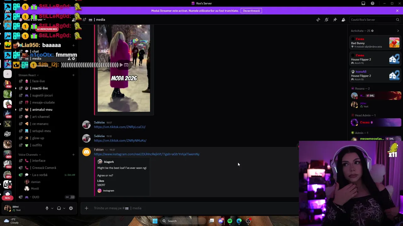Click the magnifier icon in server search

click(398, 19)
